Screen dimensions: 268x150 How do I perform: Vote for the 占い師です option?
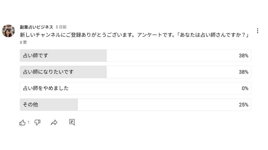[36, 56]
